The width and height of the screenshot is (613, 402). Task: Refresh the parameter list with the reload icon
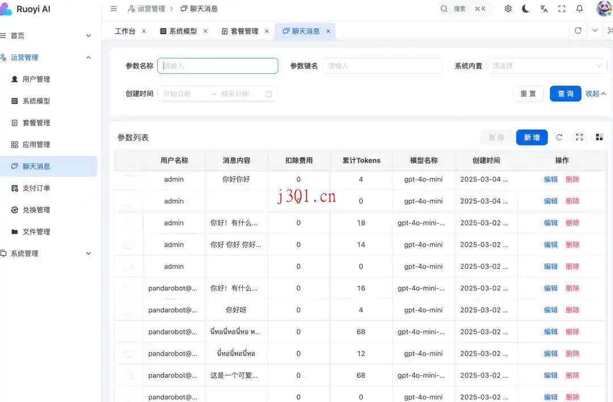tap(559, 137)
